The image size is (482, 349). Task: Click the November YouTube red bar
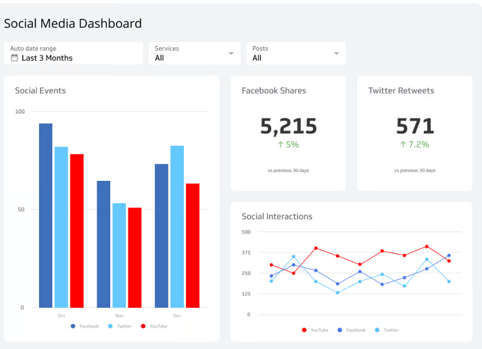pos(135,257)
